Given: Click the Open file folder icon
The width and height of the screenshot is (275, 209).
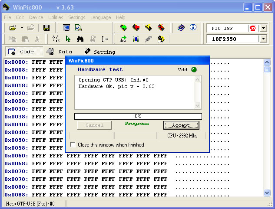Looking at the screenshot, I should [13, 28].
